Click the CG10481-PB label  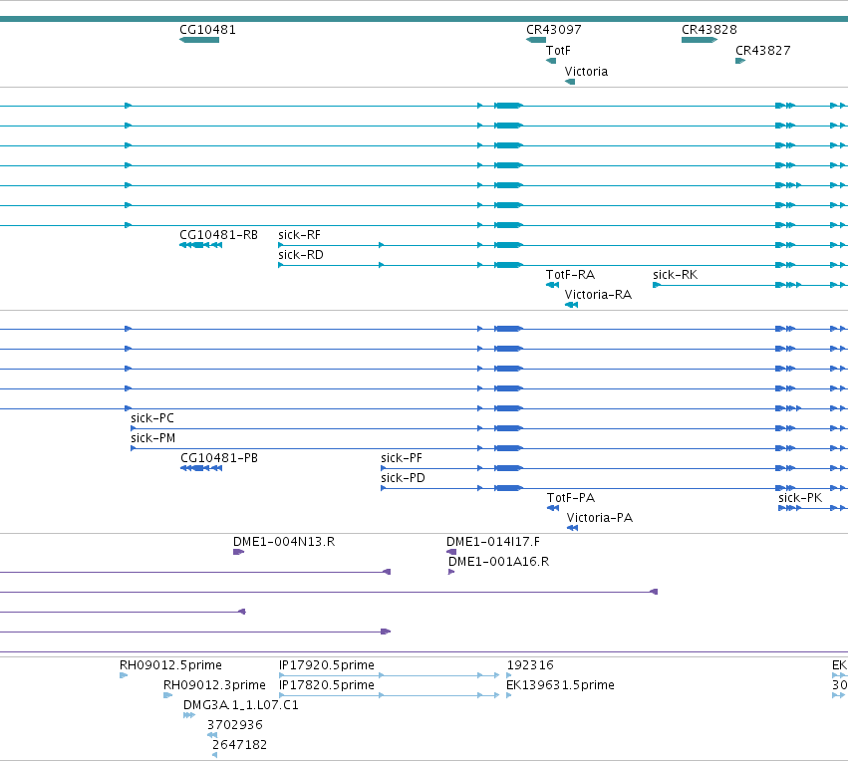[x=219, y=458]
